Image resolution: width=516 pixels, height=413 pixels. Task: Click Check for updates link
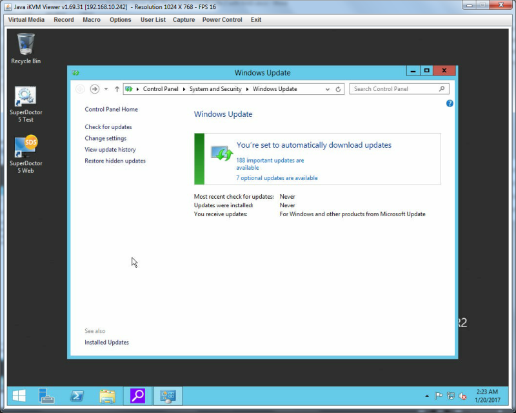click(108, 127)
